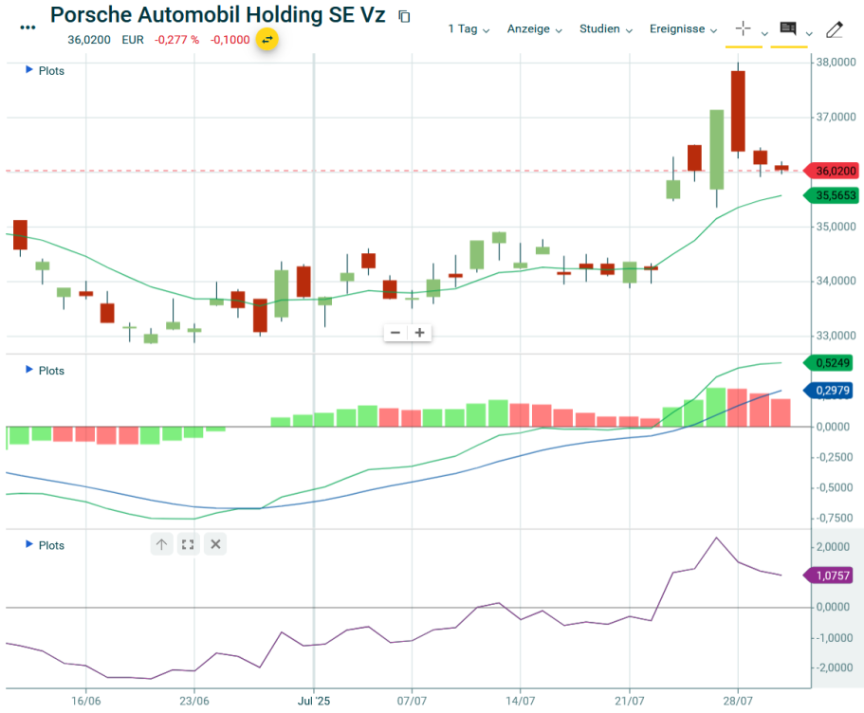Open the Ereignisse menu
The image size is (864, 713).
click(x=683, y=29)
